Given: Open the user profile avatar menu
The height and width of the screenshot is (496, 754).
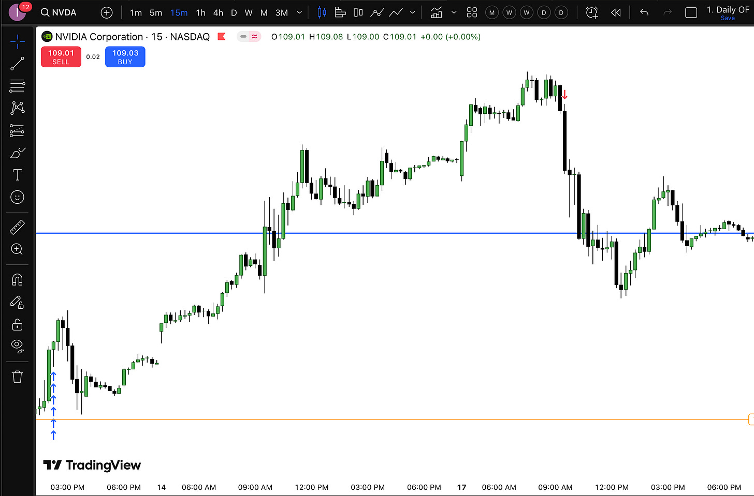Looking at the screenshot, I should pyautogui.click(x=17, y=12).
